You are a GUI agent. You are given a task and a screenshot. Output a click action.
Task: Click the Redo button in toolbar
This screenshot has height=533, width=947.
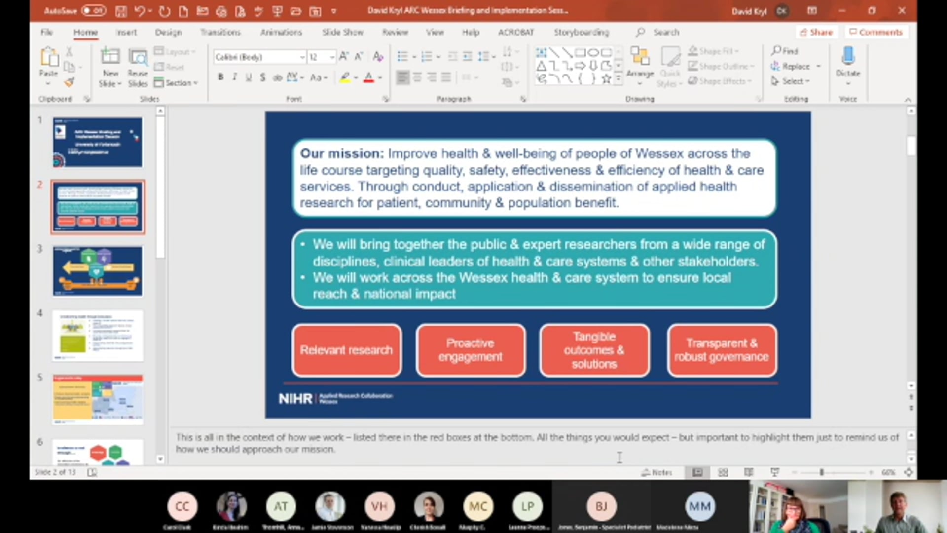(x=164, y=10)
